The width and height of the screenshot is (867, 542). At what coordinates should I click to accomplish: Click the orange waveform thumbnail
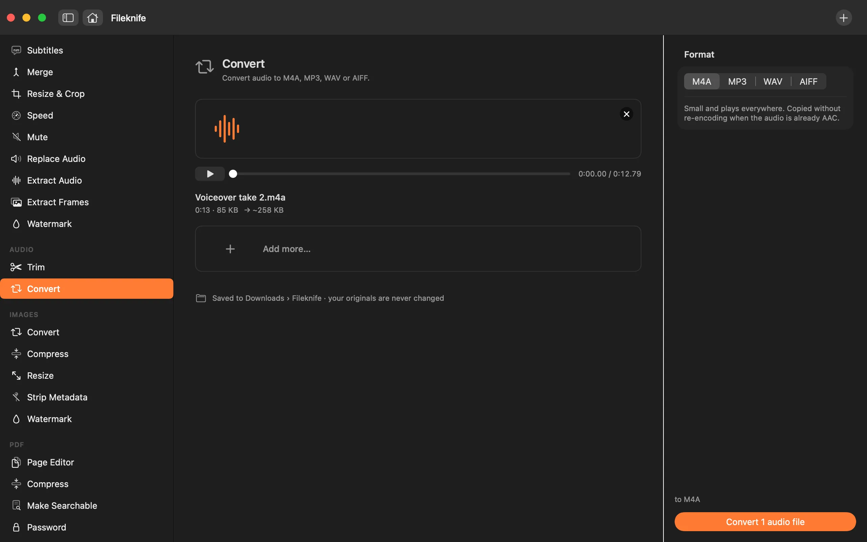click(227, 129)
